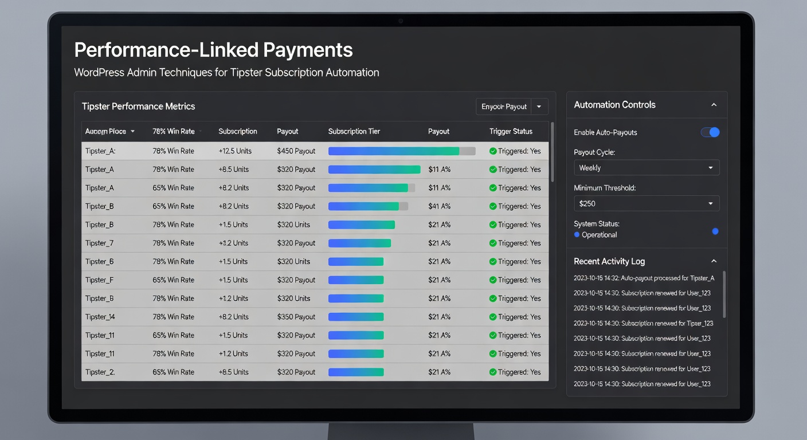Click the blue Operational status dot

577,234
